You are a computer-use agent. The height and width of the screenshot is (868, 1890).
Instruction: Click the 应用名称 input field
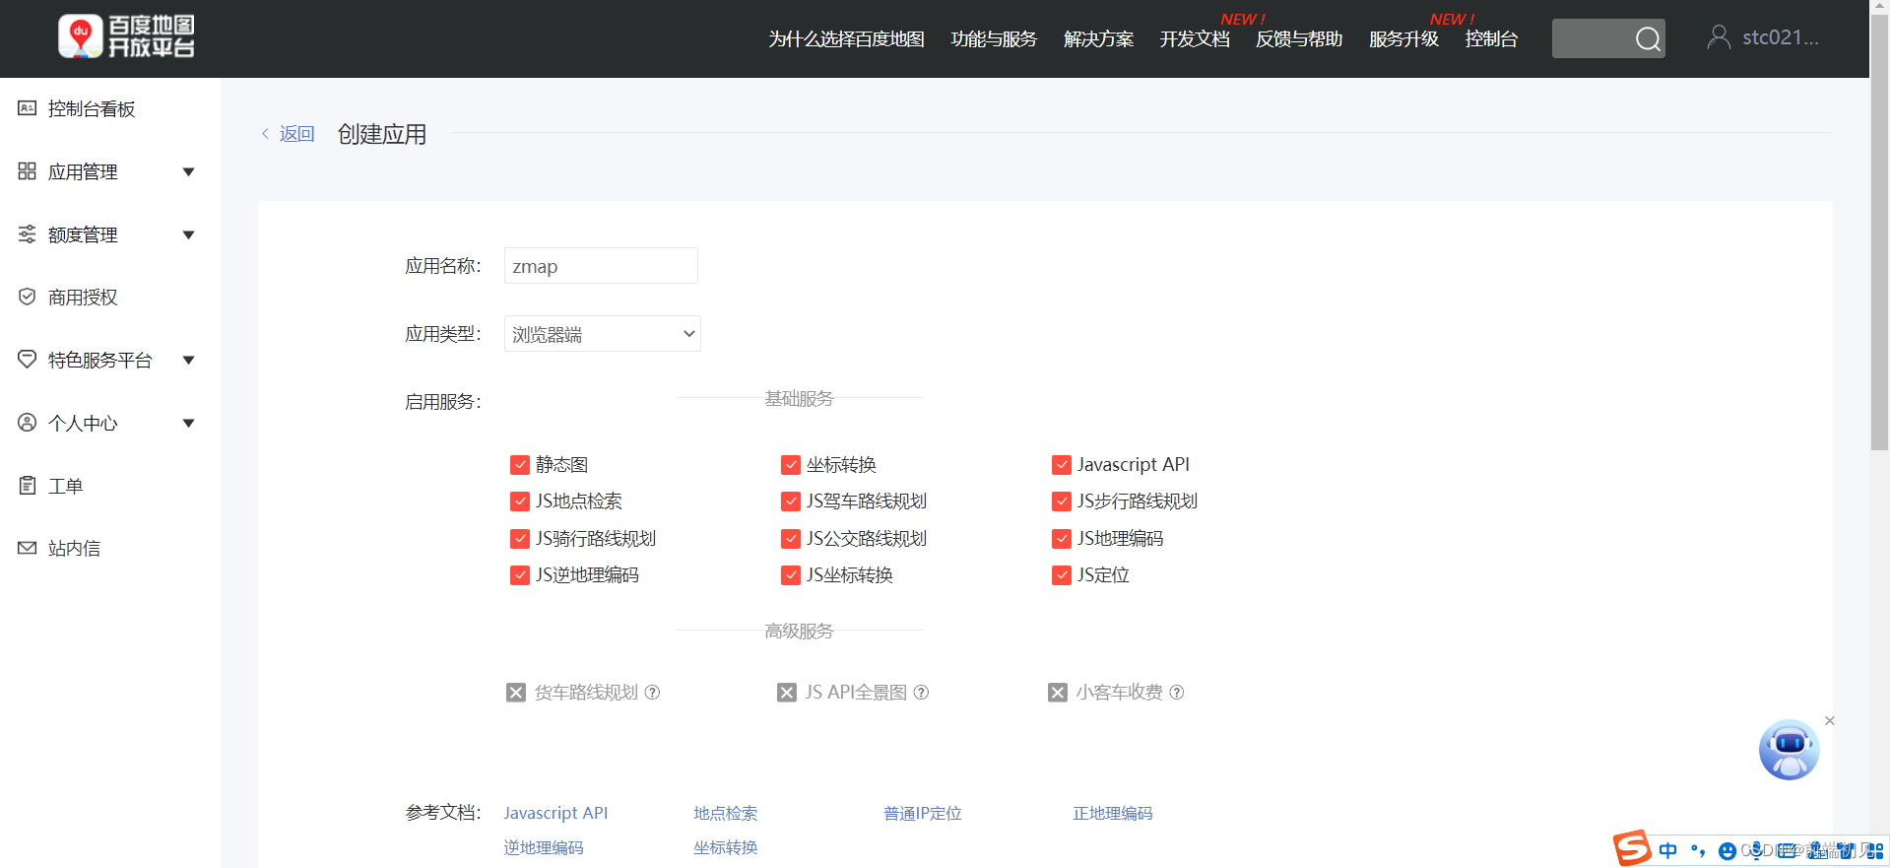coord(601,266)
